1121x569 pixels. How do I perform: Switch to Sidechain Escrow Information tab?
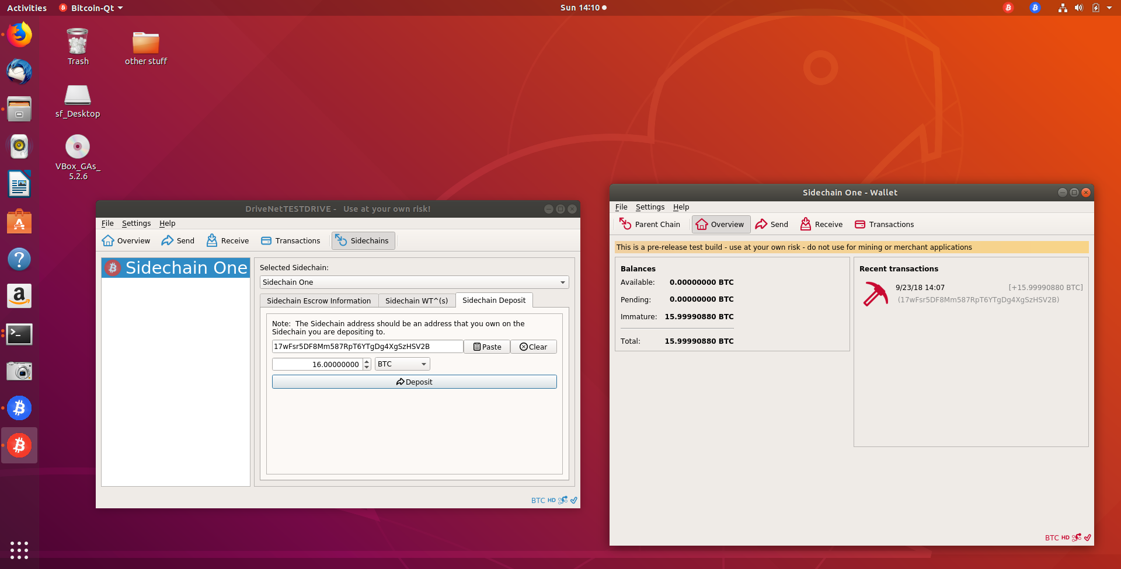point(319,301)
